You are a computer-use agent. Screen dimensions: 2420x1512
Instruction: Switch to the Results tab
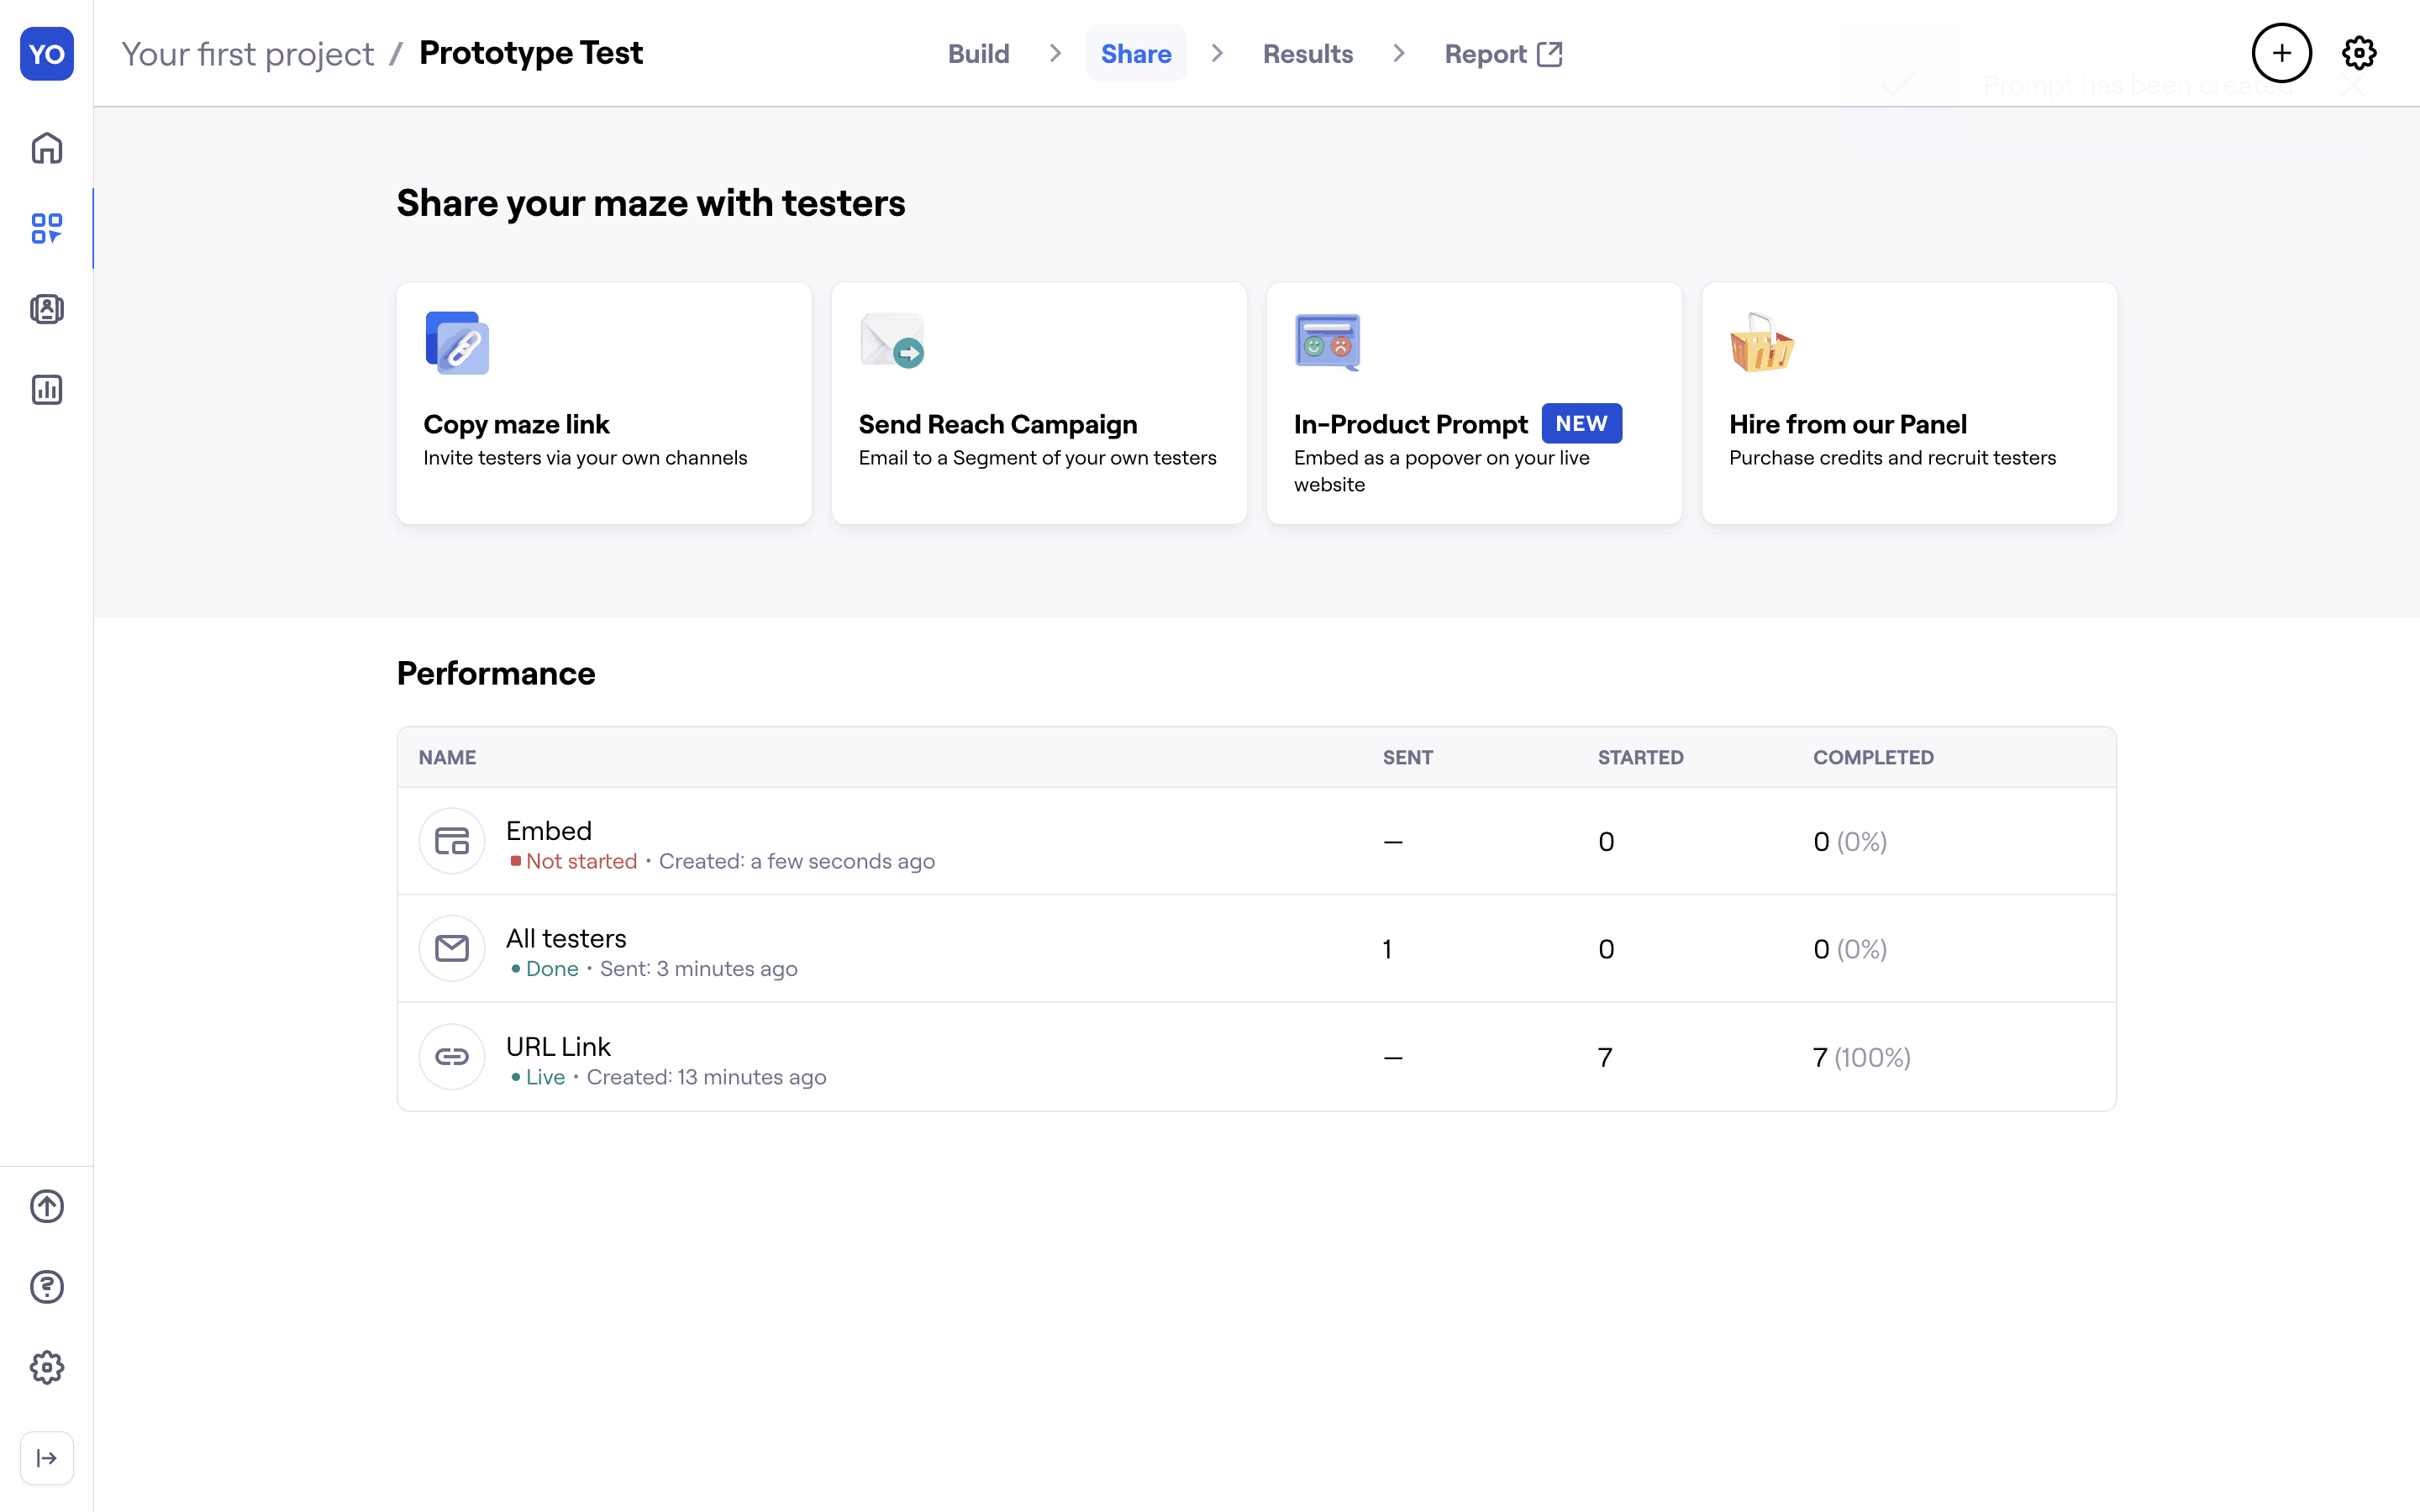pos(1307,54)
